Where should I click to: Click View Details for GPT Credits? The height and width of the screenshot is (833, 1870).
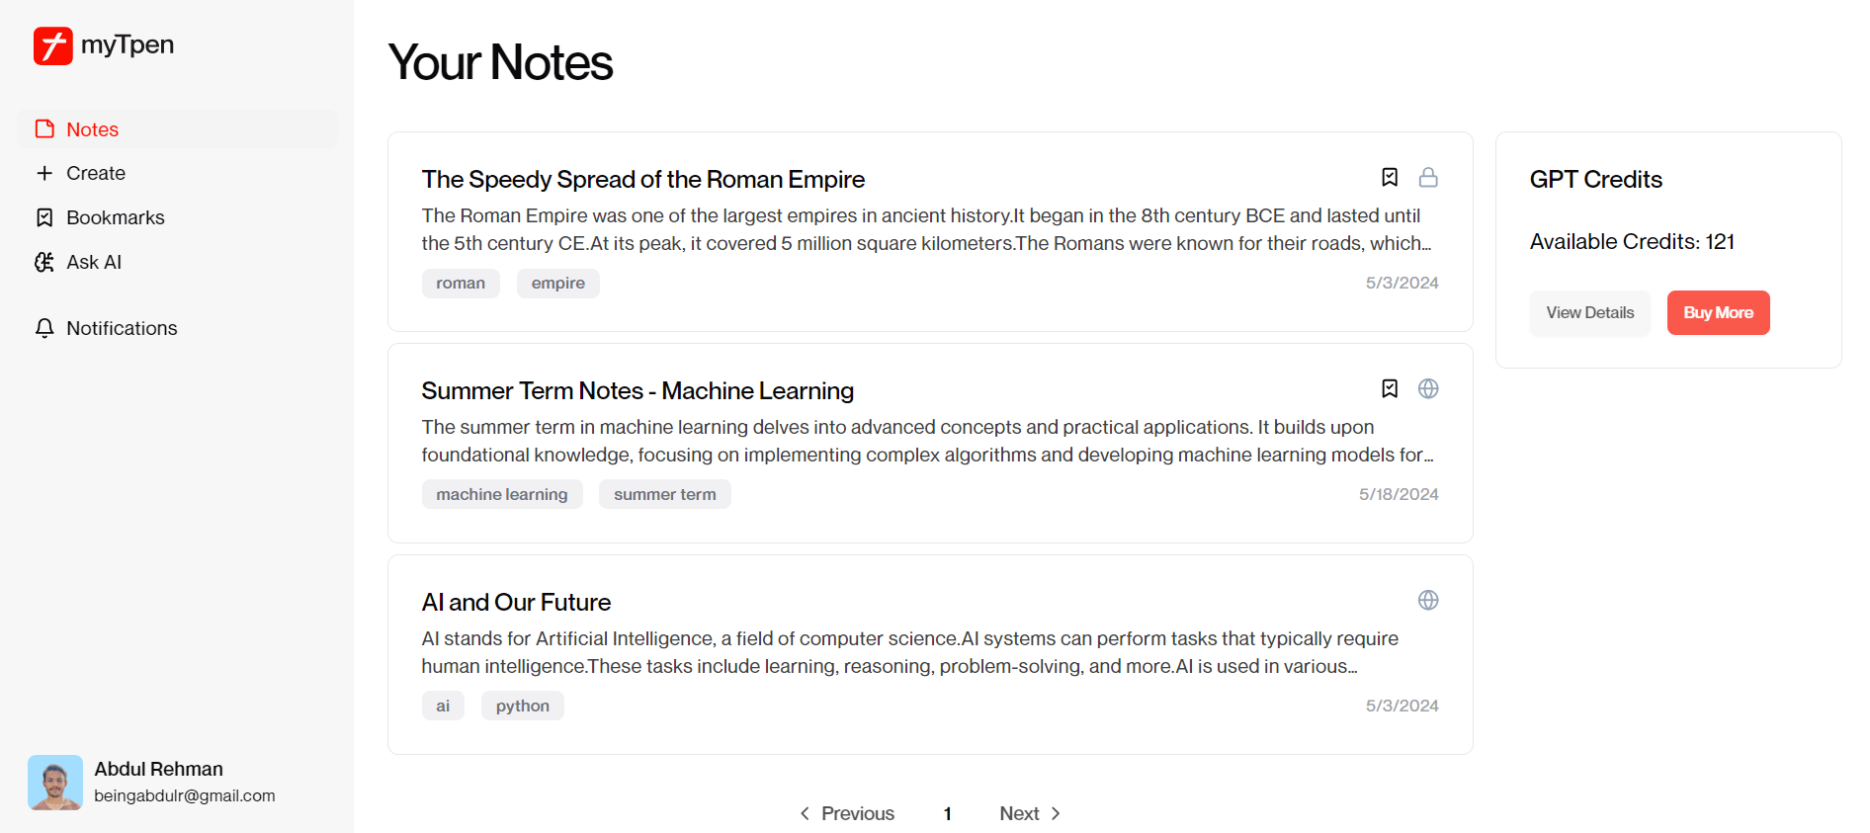(x=1589, y=312)
